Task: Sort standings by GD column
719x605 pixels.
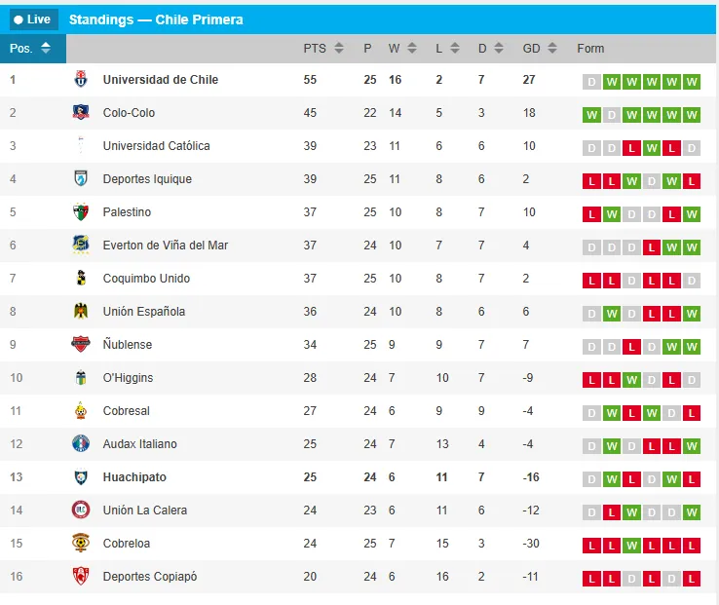Action: point(540,49)
